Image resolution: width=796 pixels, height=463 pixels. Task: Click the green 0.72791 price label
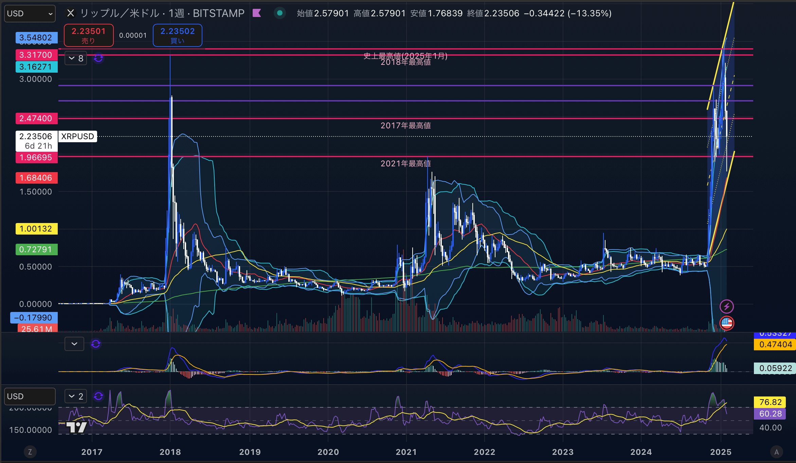[x=37, y=249]
